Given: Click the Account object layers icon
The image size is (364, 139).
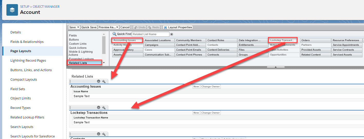Looking at the screenshot, I should [12, 10].
